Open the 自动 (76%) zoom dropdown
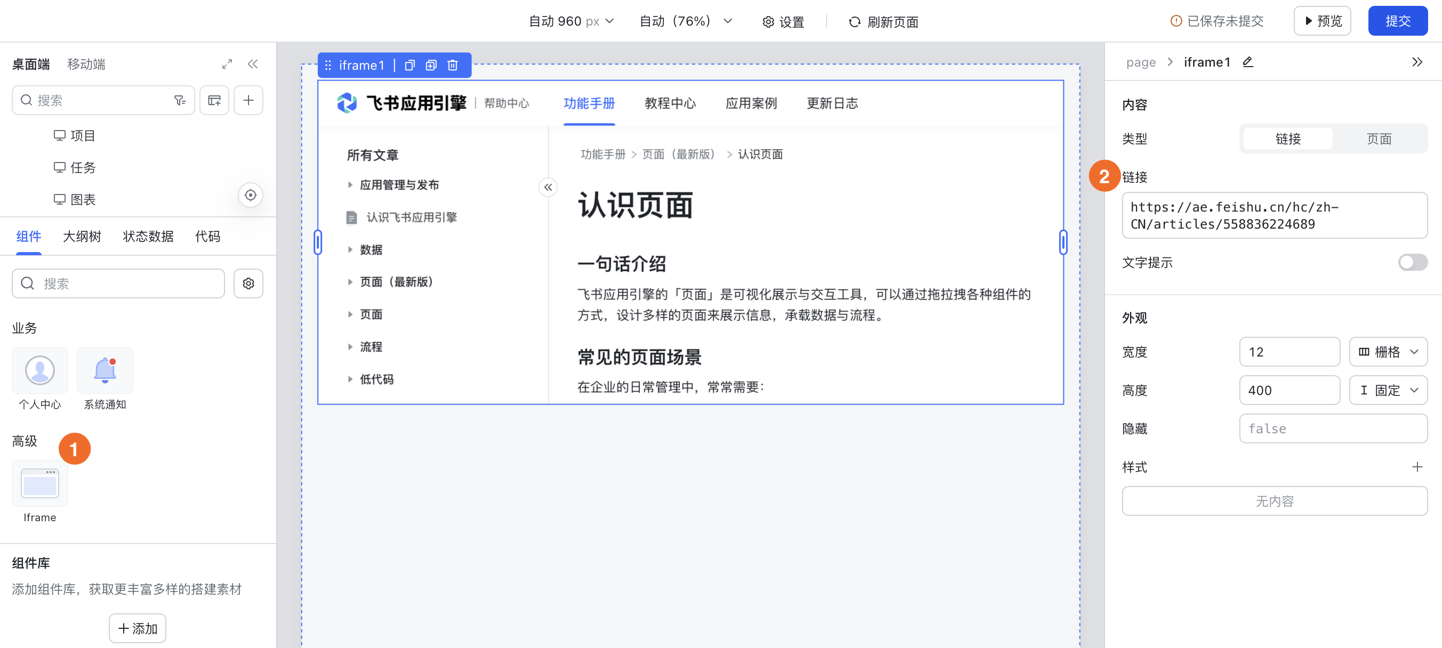 (x=686, y=21)
